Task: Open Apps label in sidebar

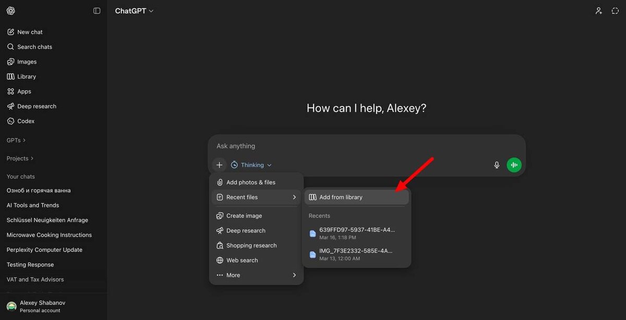Action: [24, 91]
